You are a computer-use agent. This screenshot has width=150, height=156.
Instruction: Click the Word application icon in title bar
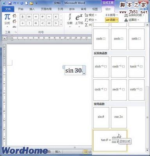tap(4, 4)
